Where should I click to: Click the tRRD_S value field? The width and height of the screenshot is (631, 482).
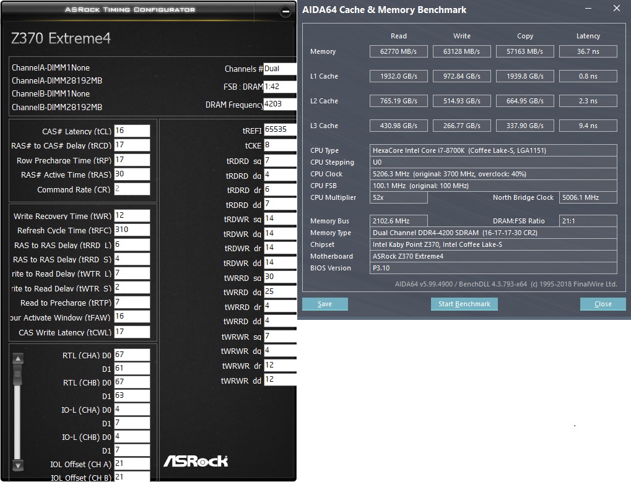click(x=132, y=259)
